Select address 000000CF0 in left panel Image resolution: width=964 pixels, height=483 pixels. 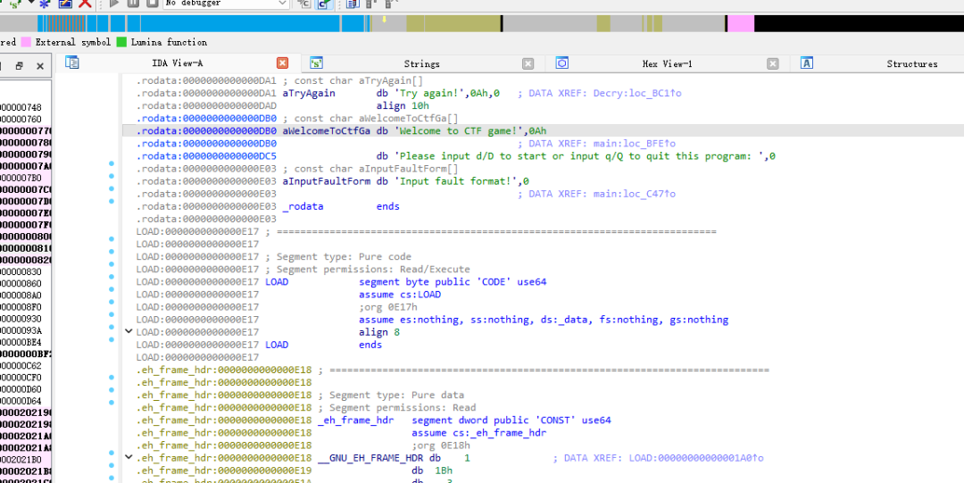tap(21, 377)
